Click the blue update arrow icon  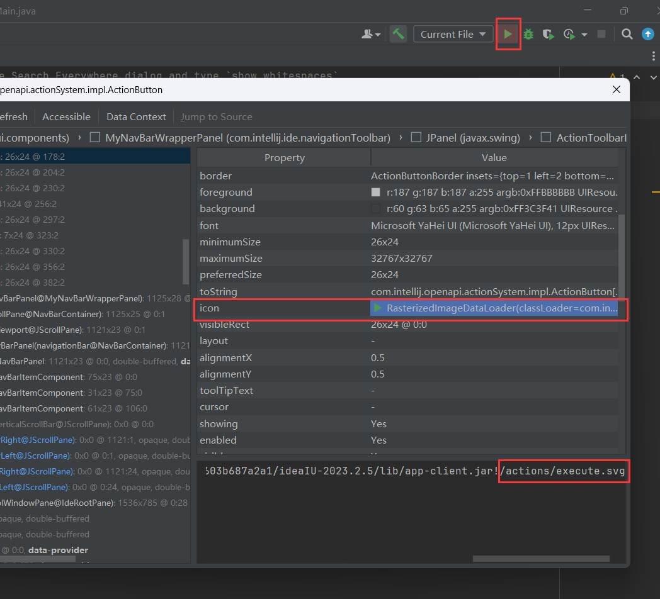click(x=648, y=34)
